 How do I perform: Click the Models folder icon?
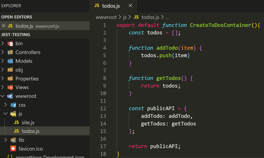(10, 61)
